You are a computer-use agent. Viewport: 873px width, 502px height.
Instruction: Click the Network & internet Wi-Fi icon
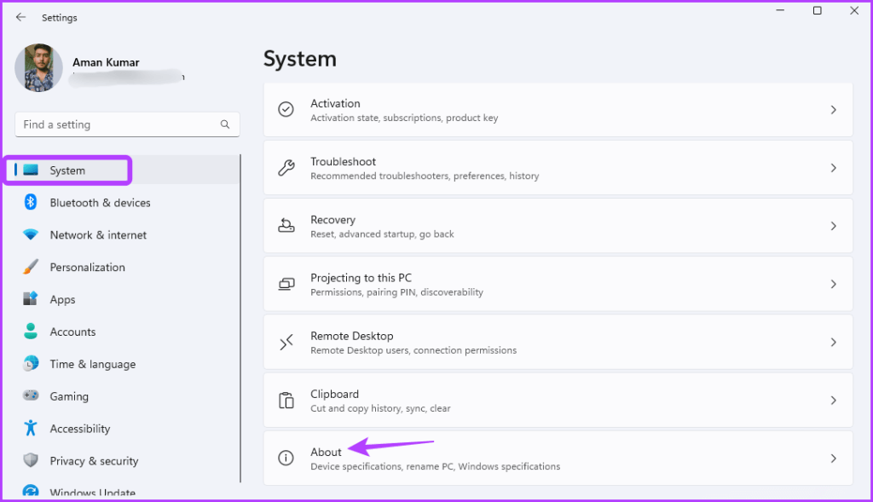(31, 234)
